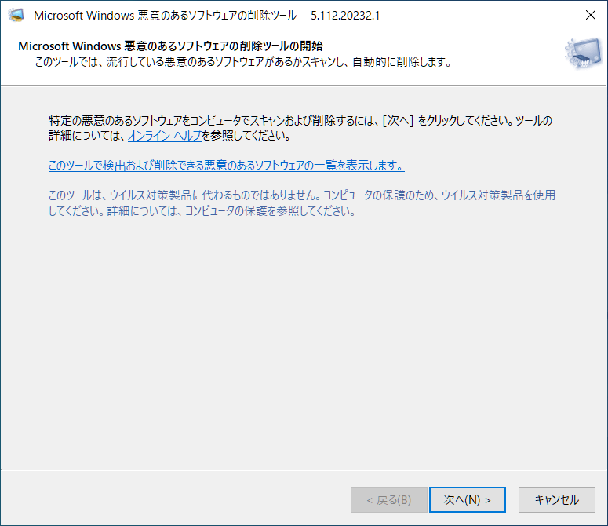The image size is (608, 526).
Task: Click the blank footer area left of 戻る
Action: pyautogui.click(x=173, y=499)
